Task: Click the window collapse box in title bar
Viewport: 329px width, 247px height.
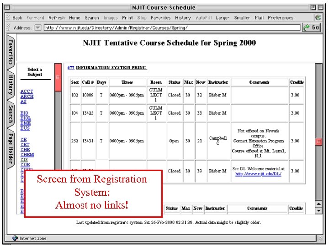Action: (321, 8)
